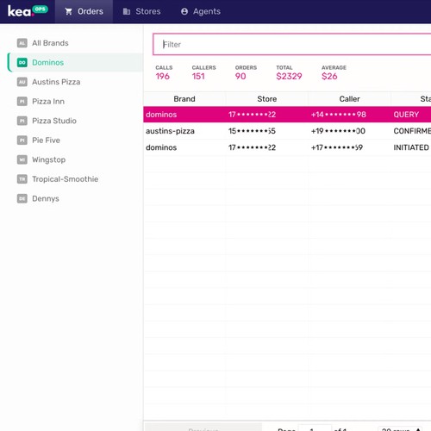431x431 pixels.
Task: Click the Wingstop badge icon
Action: tap(22, 159)
